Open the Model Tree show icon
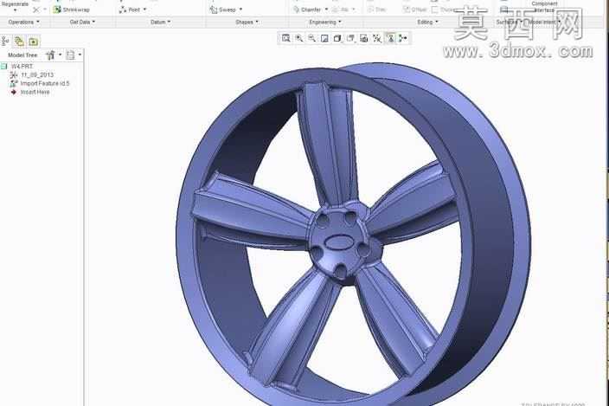Screen dimensions: 609x406 (x=70, y=55)
